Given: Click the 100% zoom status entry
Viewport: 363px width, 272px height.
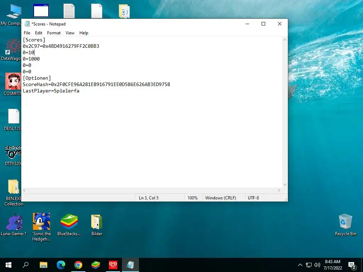Looking at the screenshot, I should coord(192,198).
